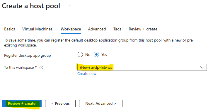
Task: Select the Workspace tab
Action: [71, 29]
